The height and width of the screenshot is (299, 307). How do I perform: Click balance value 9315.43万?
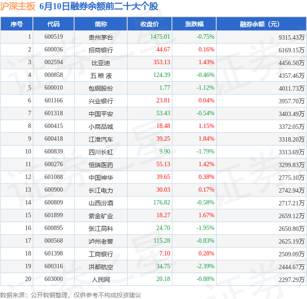(x=292, y=37)
